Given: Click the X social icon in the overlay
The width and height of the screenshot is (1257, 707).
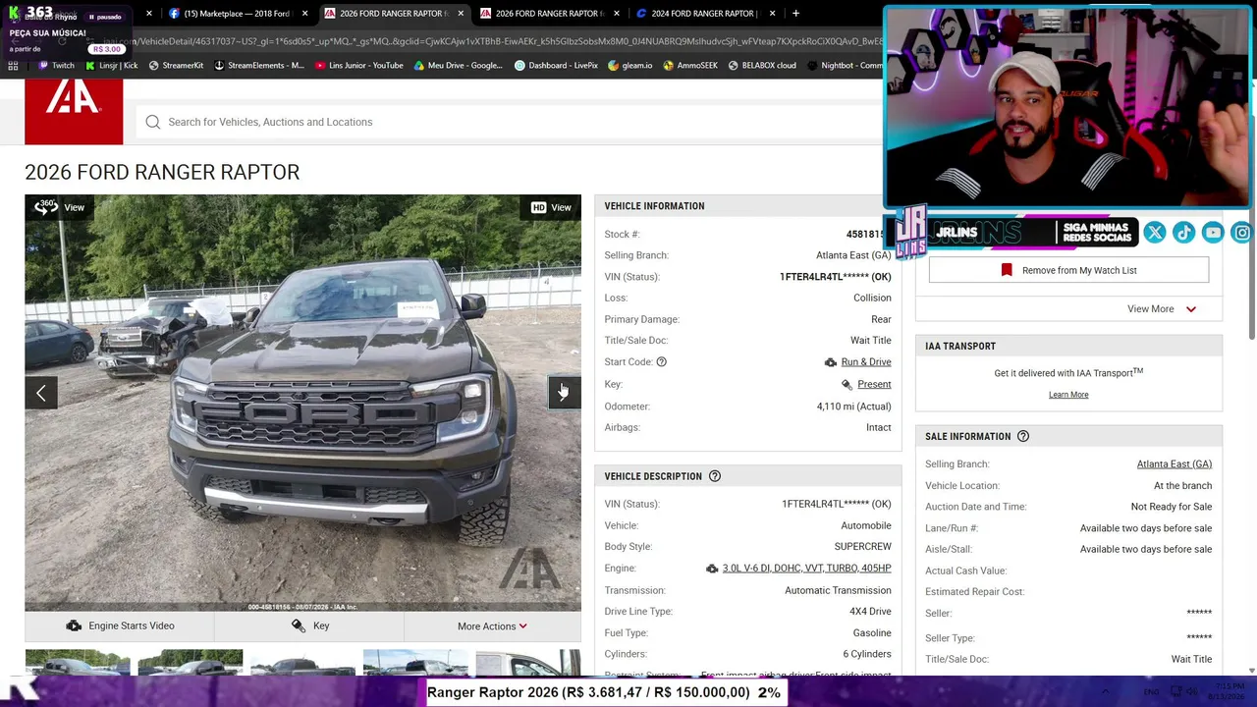Looking at the screenshot, I should pos(1155,232).
